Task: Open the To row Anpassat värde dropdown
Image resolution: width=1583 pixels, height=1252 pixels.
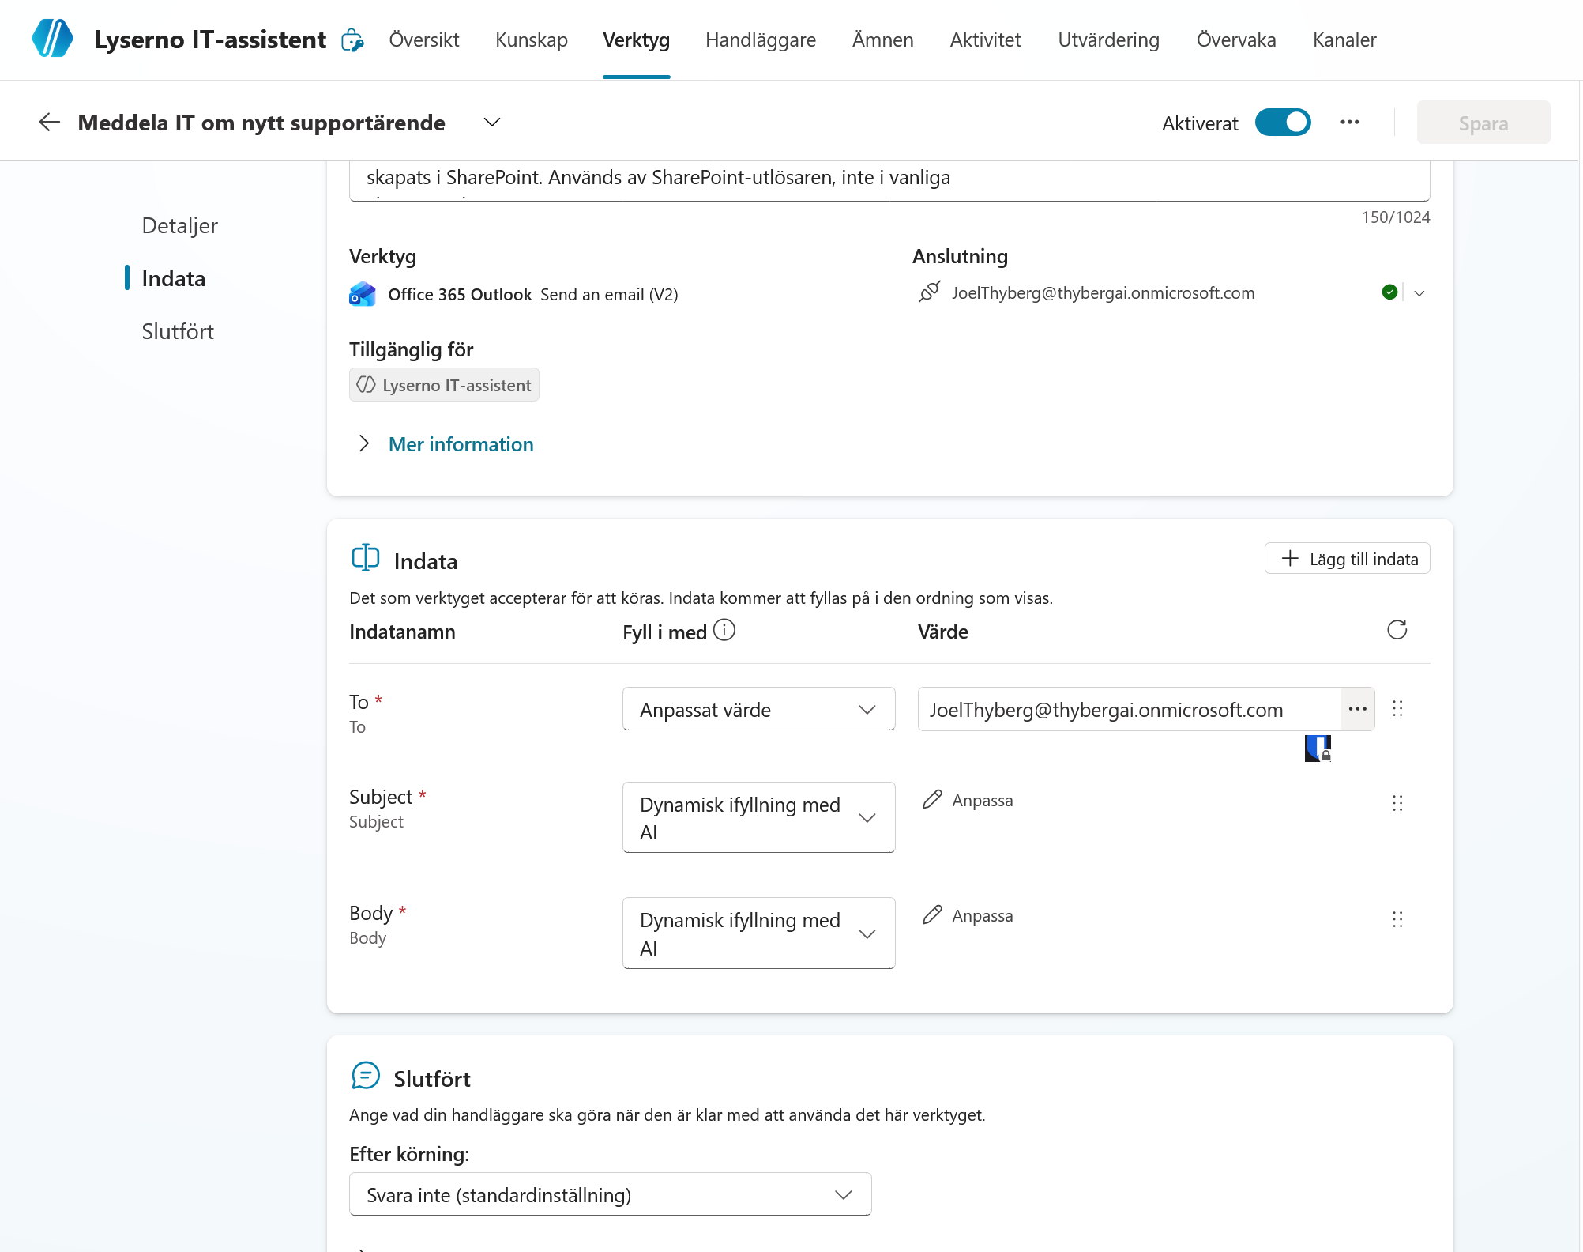Action: click(758, 709)
